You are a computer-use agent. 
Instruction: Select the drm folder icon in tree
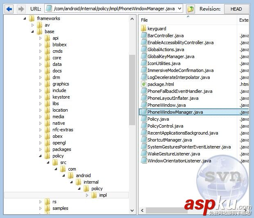tap(47, 77)
